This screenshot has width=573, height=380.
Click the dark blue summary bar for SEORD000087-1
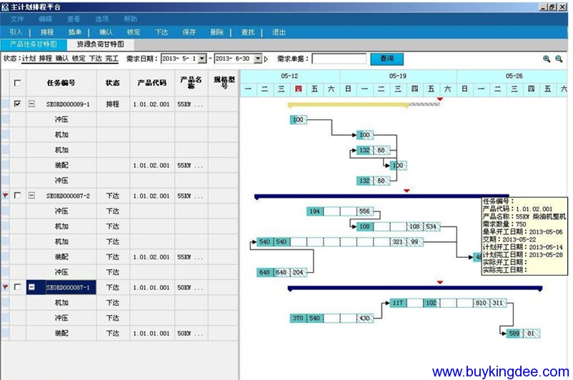click(x=415, y=289)
